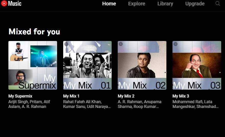Click the YouTube Music logo
The width and height of the screenshot is (225, 137).
coord(11,4)
